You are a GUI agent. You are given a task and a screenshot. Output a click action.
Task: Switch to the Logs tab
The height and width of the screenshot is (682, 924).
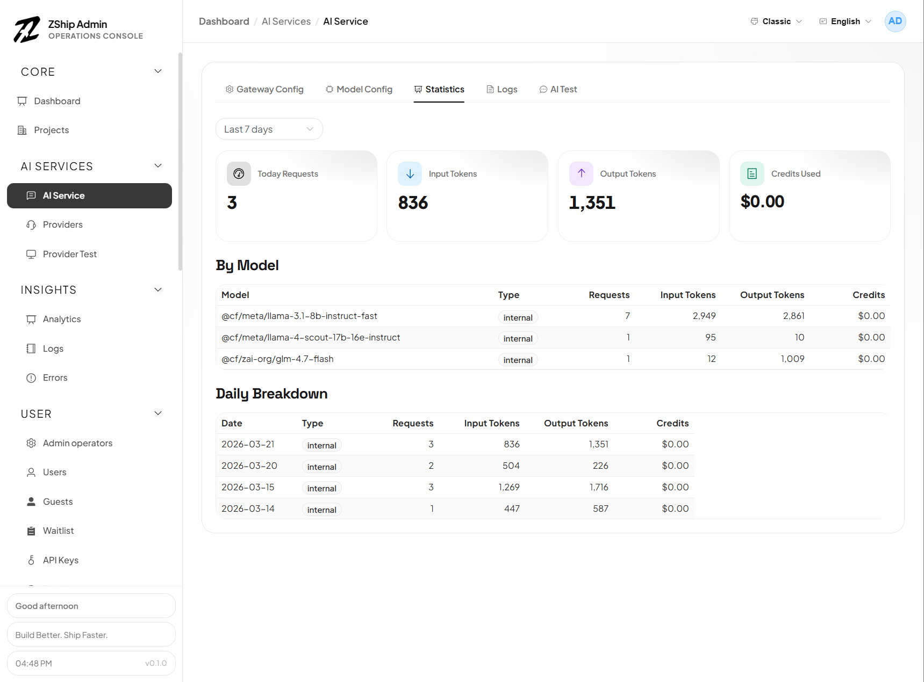502,89
